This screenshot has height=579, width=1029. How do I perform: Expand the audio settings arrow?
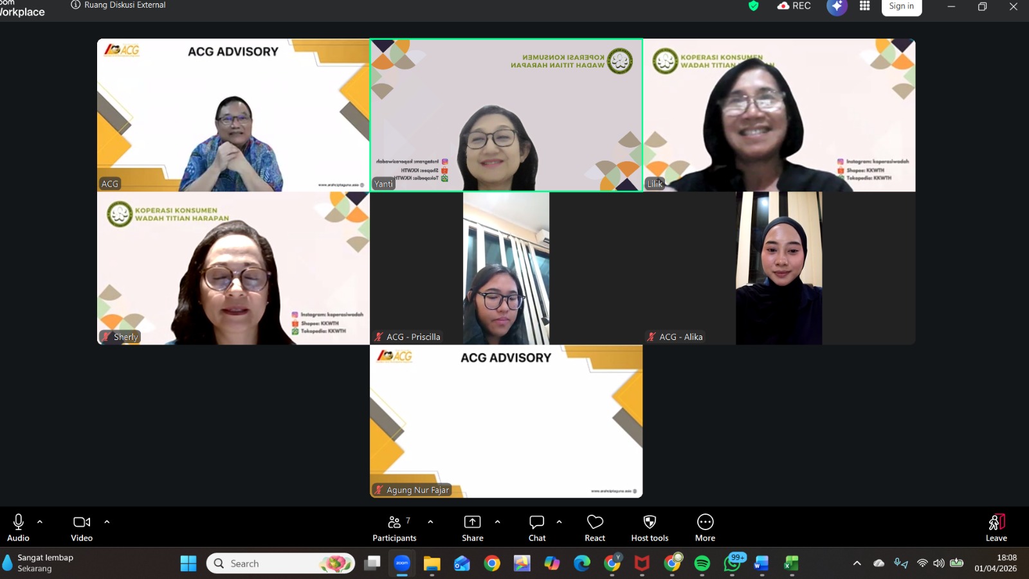(40, 522)
